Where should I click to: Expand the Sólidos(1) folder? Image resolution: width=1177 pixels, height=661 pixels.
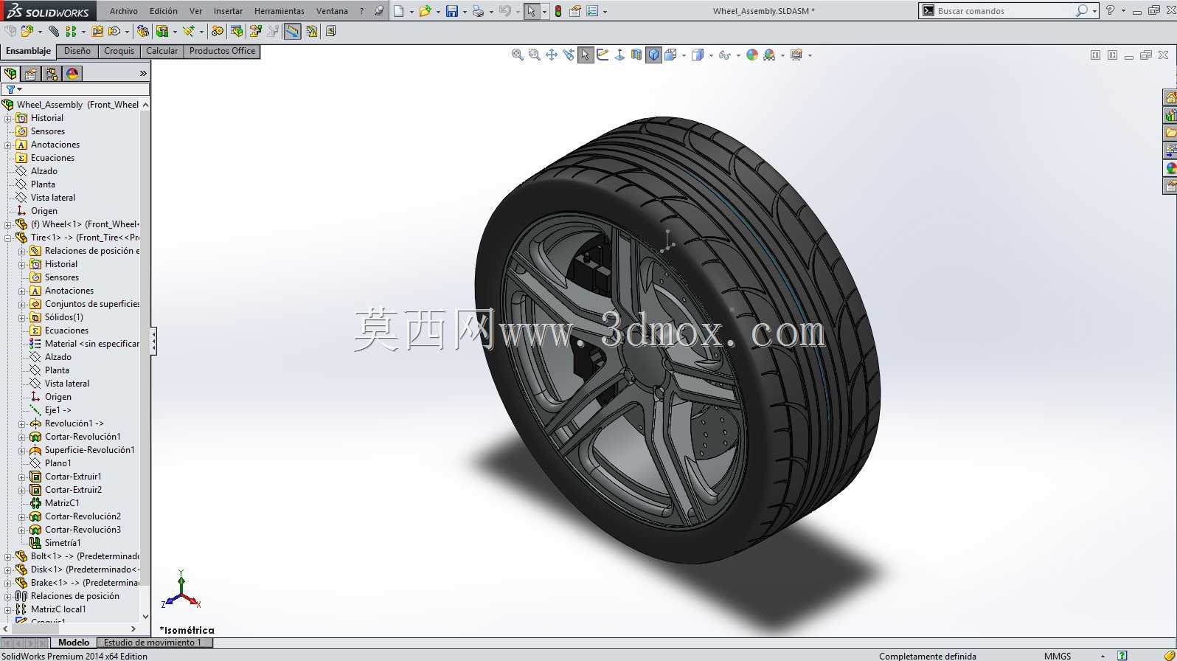[21, 317]
